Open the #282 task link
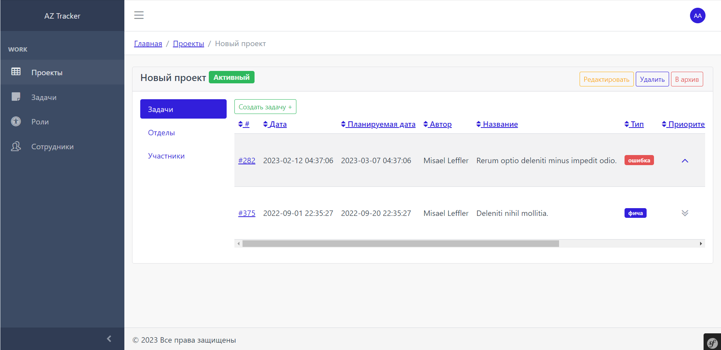Image resolution: width=721 pixels, height=350 pixels. pos(247,160)
